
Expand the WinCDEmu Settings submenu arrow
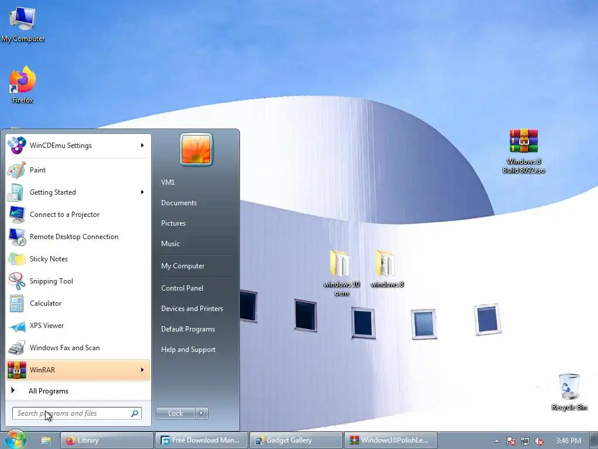(x=142, y=146)
